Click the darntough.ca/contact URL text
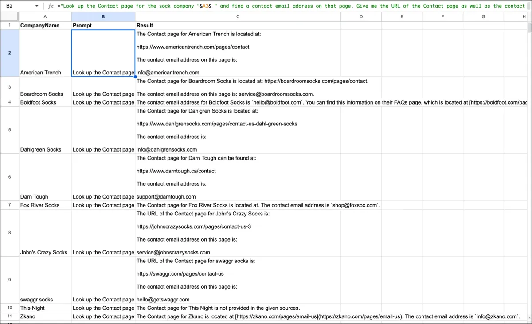 click(x=176, y=171)
